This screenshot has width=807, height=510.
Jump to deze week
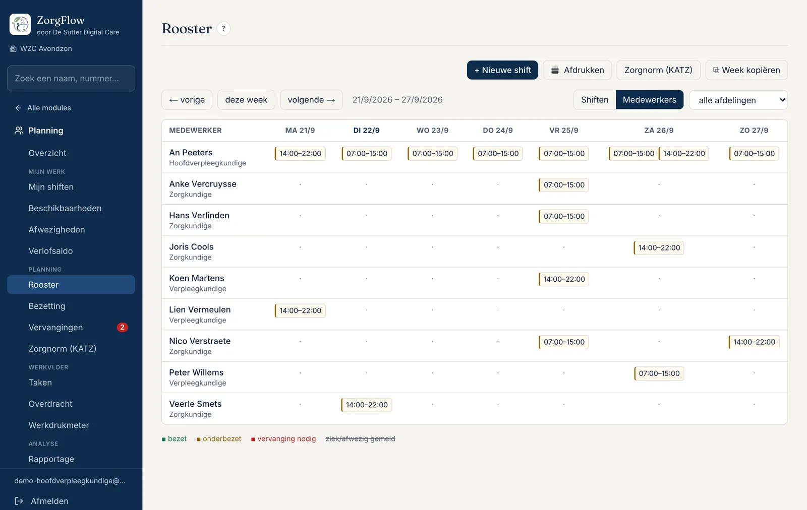(246, 100)
